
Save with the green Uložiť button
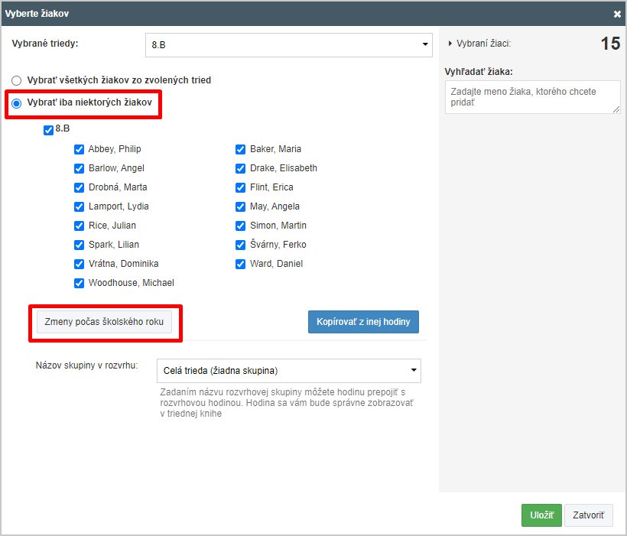[x=541, y=515]
